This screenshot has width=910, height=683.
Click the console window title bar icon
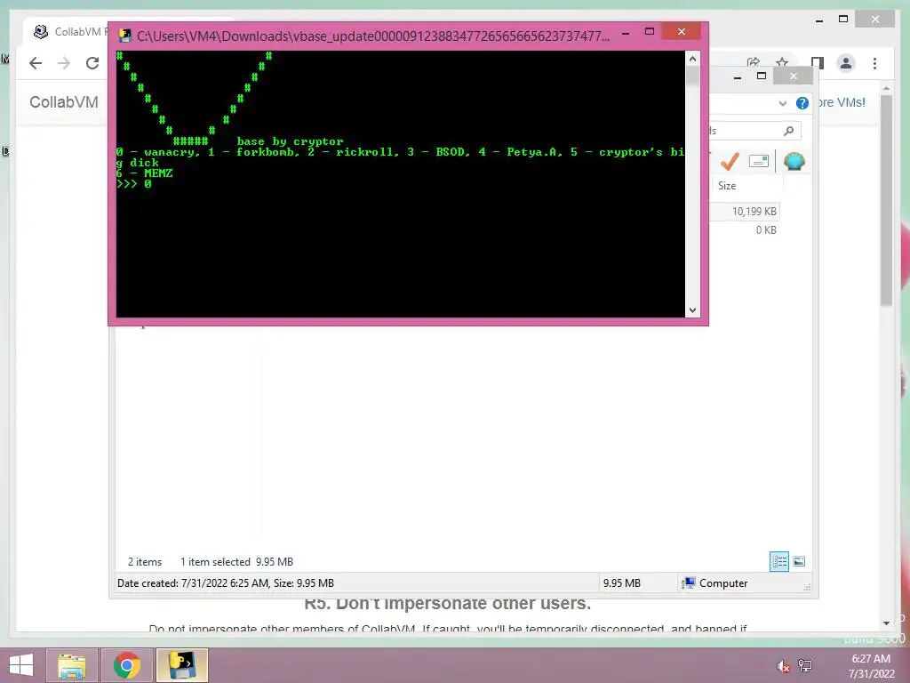click(x=124, y=36)
